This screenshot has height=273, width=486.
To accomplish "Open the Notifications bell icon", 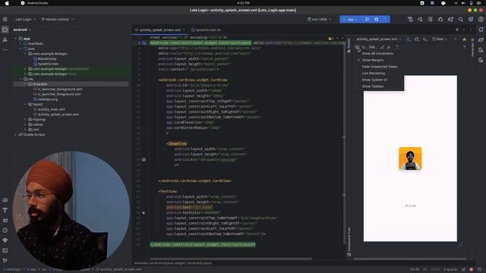I will pos(481,30).
